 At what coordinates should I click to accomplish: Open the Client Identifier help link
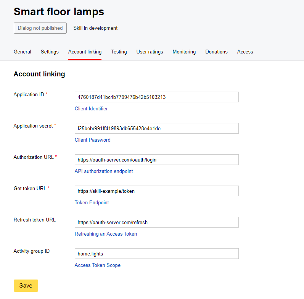91,109
